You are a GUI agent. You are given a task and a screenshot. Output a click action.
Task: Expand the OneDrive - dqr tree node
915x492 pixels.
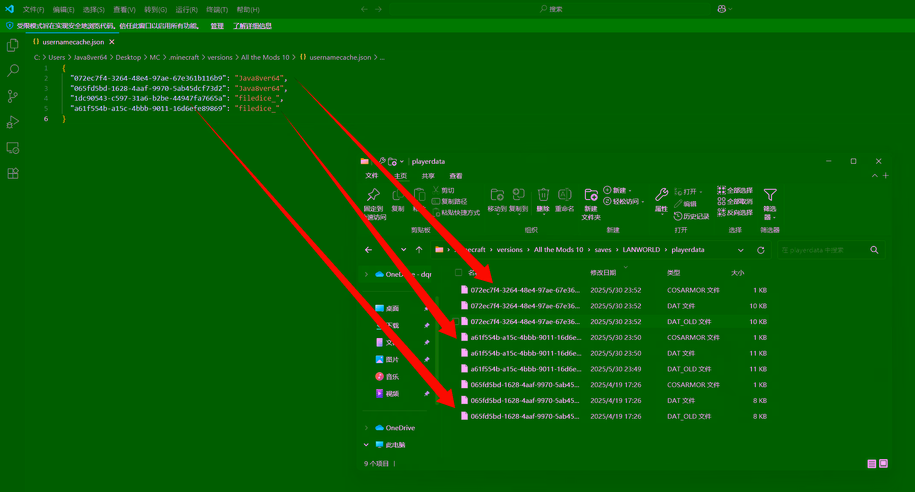(x=366, y=275)
